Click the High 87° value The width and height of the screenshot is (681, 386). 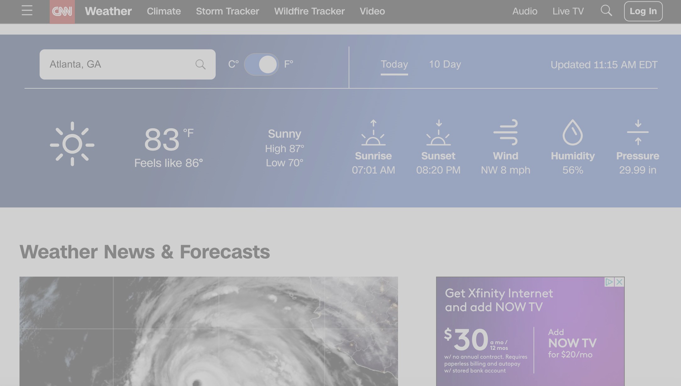pos(285,149)
